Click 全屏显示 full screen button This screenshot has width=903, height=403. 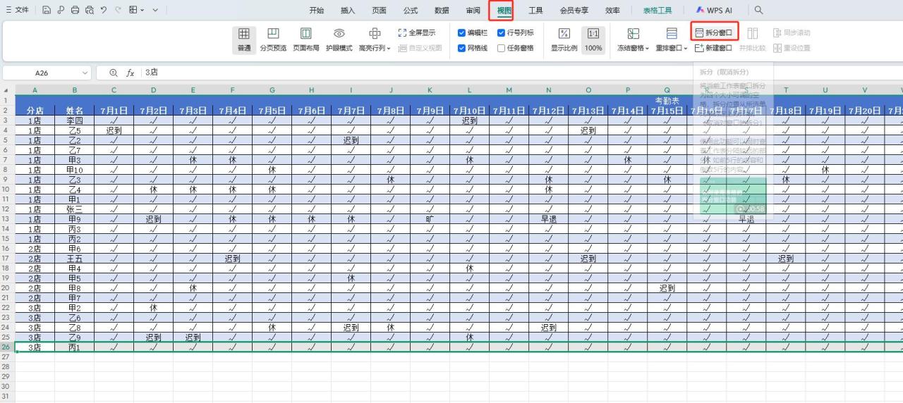[x=417, y=32]
